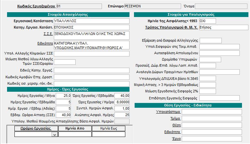Click the Ειδικότητα field with ΚΑΤΗΓΟΡΙΑ Α'
This screenshot has width=250, height=144.
point(92,45)
